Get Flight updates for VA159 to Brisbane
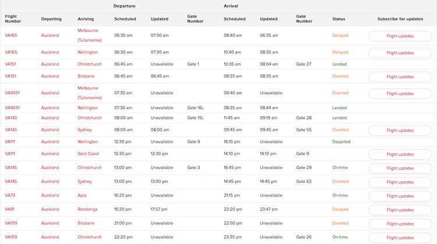 [400, 224]
